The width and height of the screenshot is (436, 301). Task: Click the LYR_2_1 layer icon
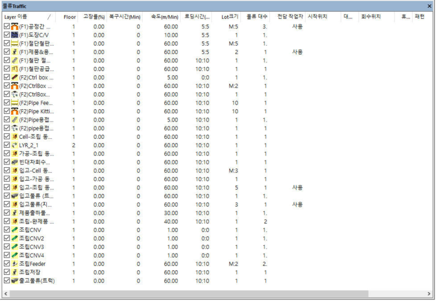14,145
